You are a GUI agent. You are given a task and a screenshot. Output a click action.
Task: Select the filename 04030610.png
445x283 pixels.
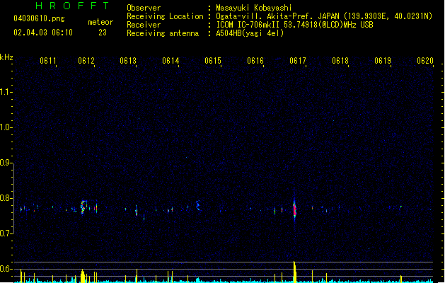[39, 18]
